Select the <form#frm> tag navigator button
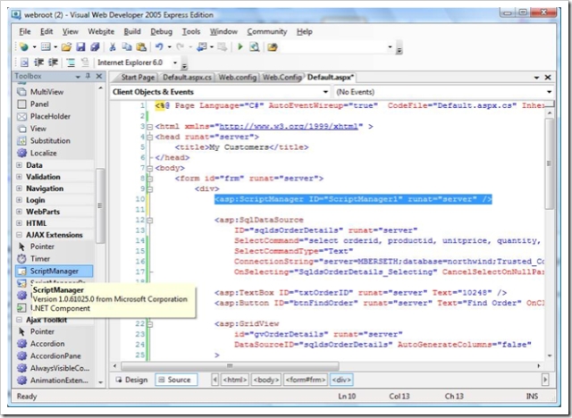572x418 pixels. point(306,380)
